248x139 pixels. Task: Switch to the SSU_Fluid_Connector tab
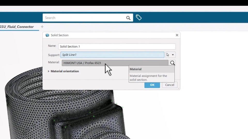17,27
